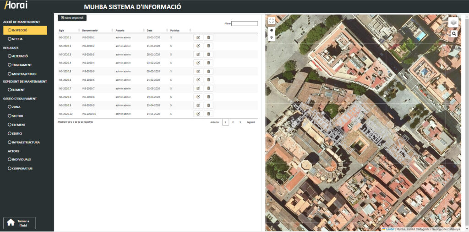Click the Tornar a l'inici button
The height and width of the screenshot is (232, 469).
click(19, 223)
